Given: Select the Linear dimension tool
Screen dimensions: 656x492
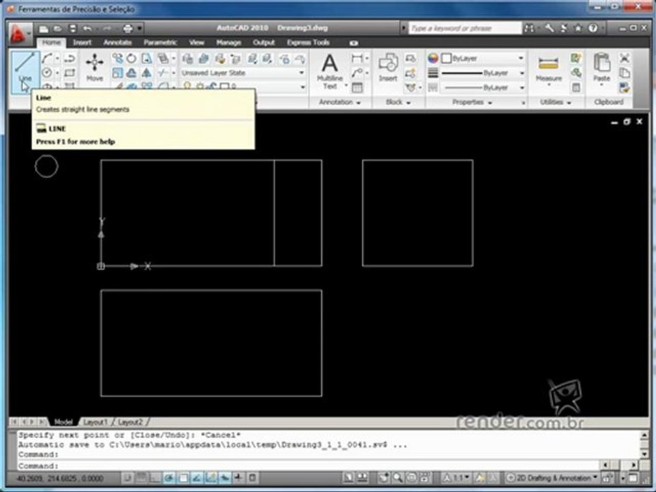Looking at the screenshot, I should click(357, 58).
